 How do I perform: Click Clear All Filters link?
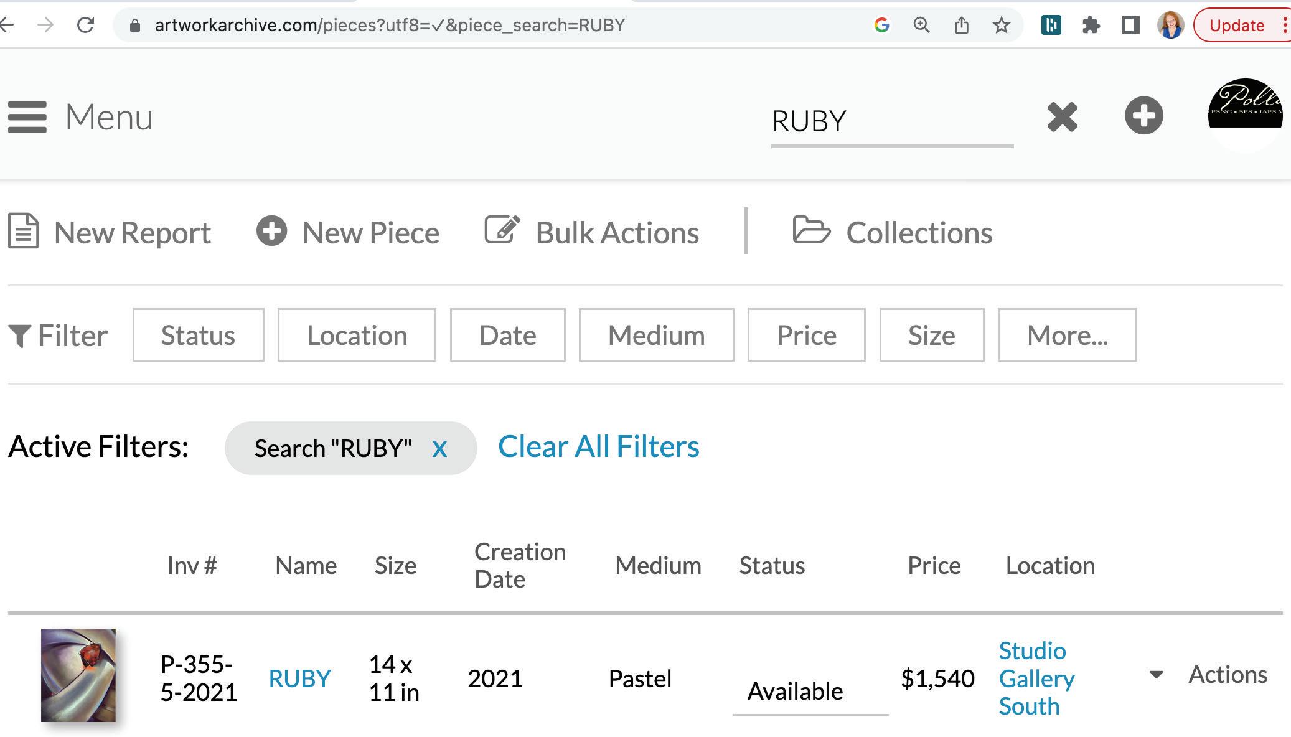tap(598, 447)
